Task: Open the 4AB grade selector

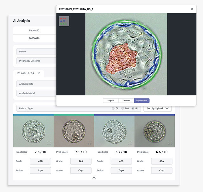Action: click(x=40, y=161)
